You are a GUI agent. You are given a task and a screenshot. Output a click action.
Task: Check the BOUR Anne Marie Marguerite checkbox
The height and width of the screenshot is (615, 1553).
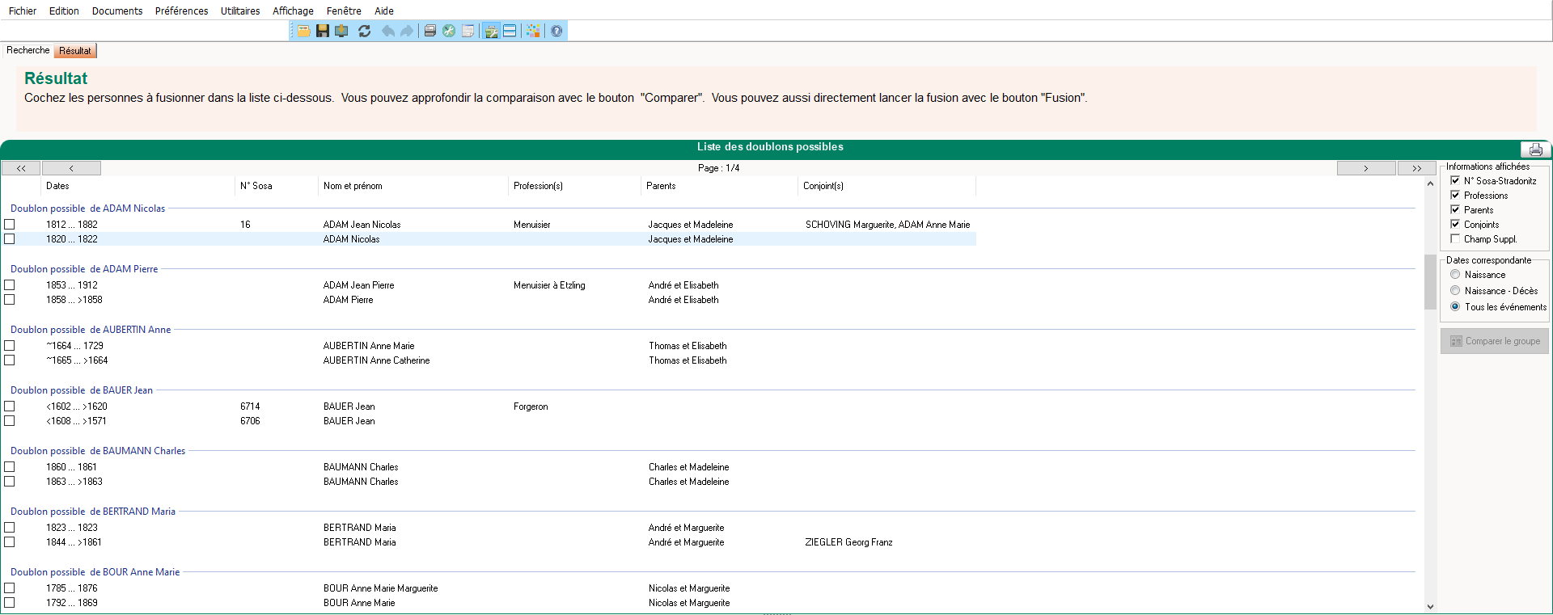coord(10,588)
